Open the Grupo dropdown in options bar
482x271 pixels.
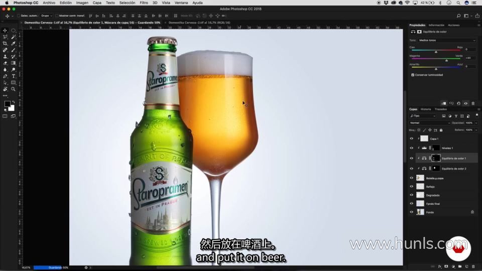click(46, 16)
